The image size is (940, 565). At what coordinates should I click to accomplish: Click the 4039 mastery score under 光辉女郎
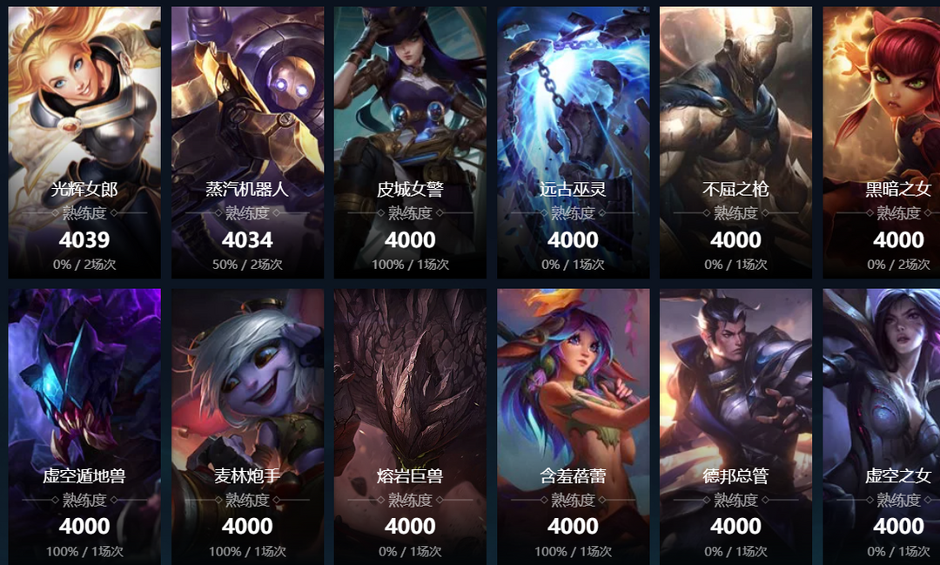84,240
